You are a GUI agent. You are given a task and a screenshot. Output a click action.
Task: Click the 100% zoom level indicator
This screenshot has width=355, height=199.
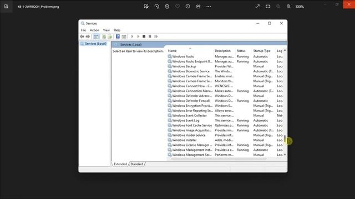click(x=300, y=7)
